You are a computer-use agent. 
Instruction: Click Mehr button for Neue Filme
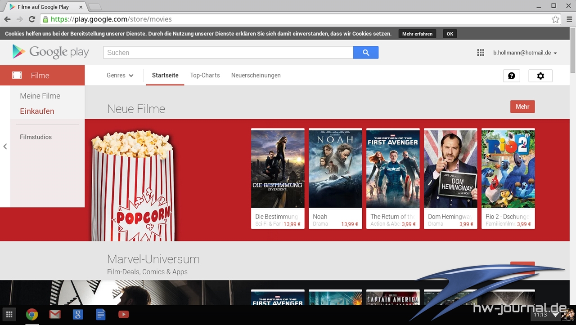522,107
